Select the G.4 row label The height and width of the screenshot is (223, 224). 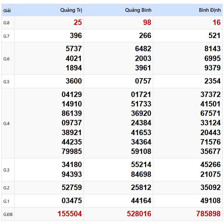click(x=6, y=123)
